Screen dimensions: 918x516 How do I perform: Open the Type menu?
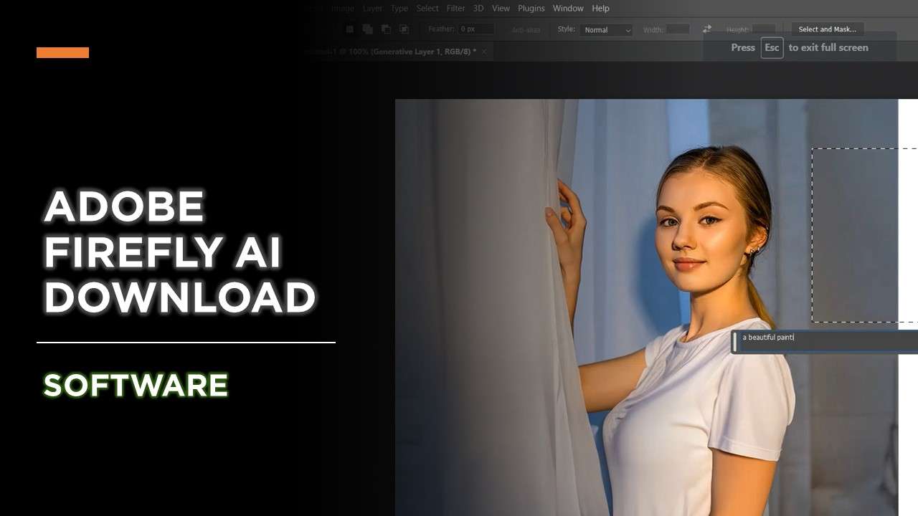pos(399,9)
